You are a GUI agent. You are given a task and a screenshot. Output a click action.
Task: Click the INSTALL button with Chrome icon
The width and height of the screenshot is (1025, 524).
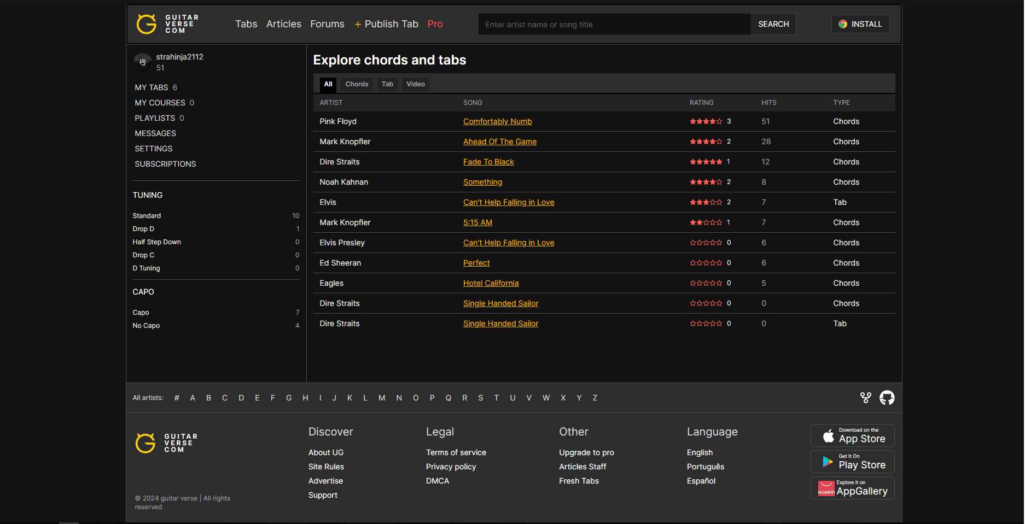[860, 24]
